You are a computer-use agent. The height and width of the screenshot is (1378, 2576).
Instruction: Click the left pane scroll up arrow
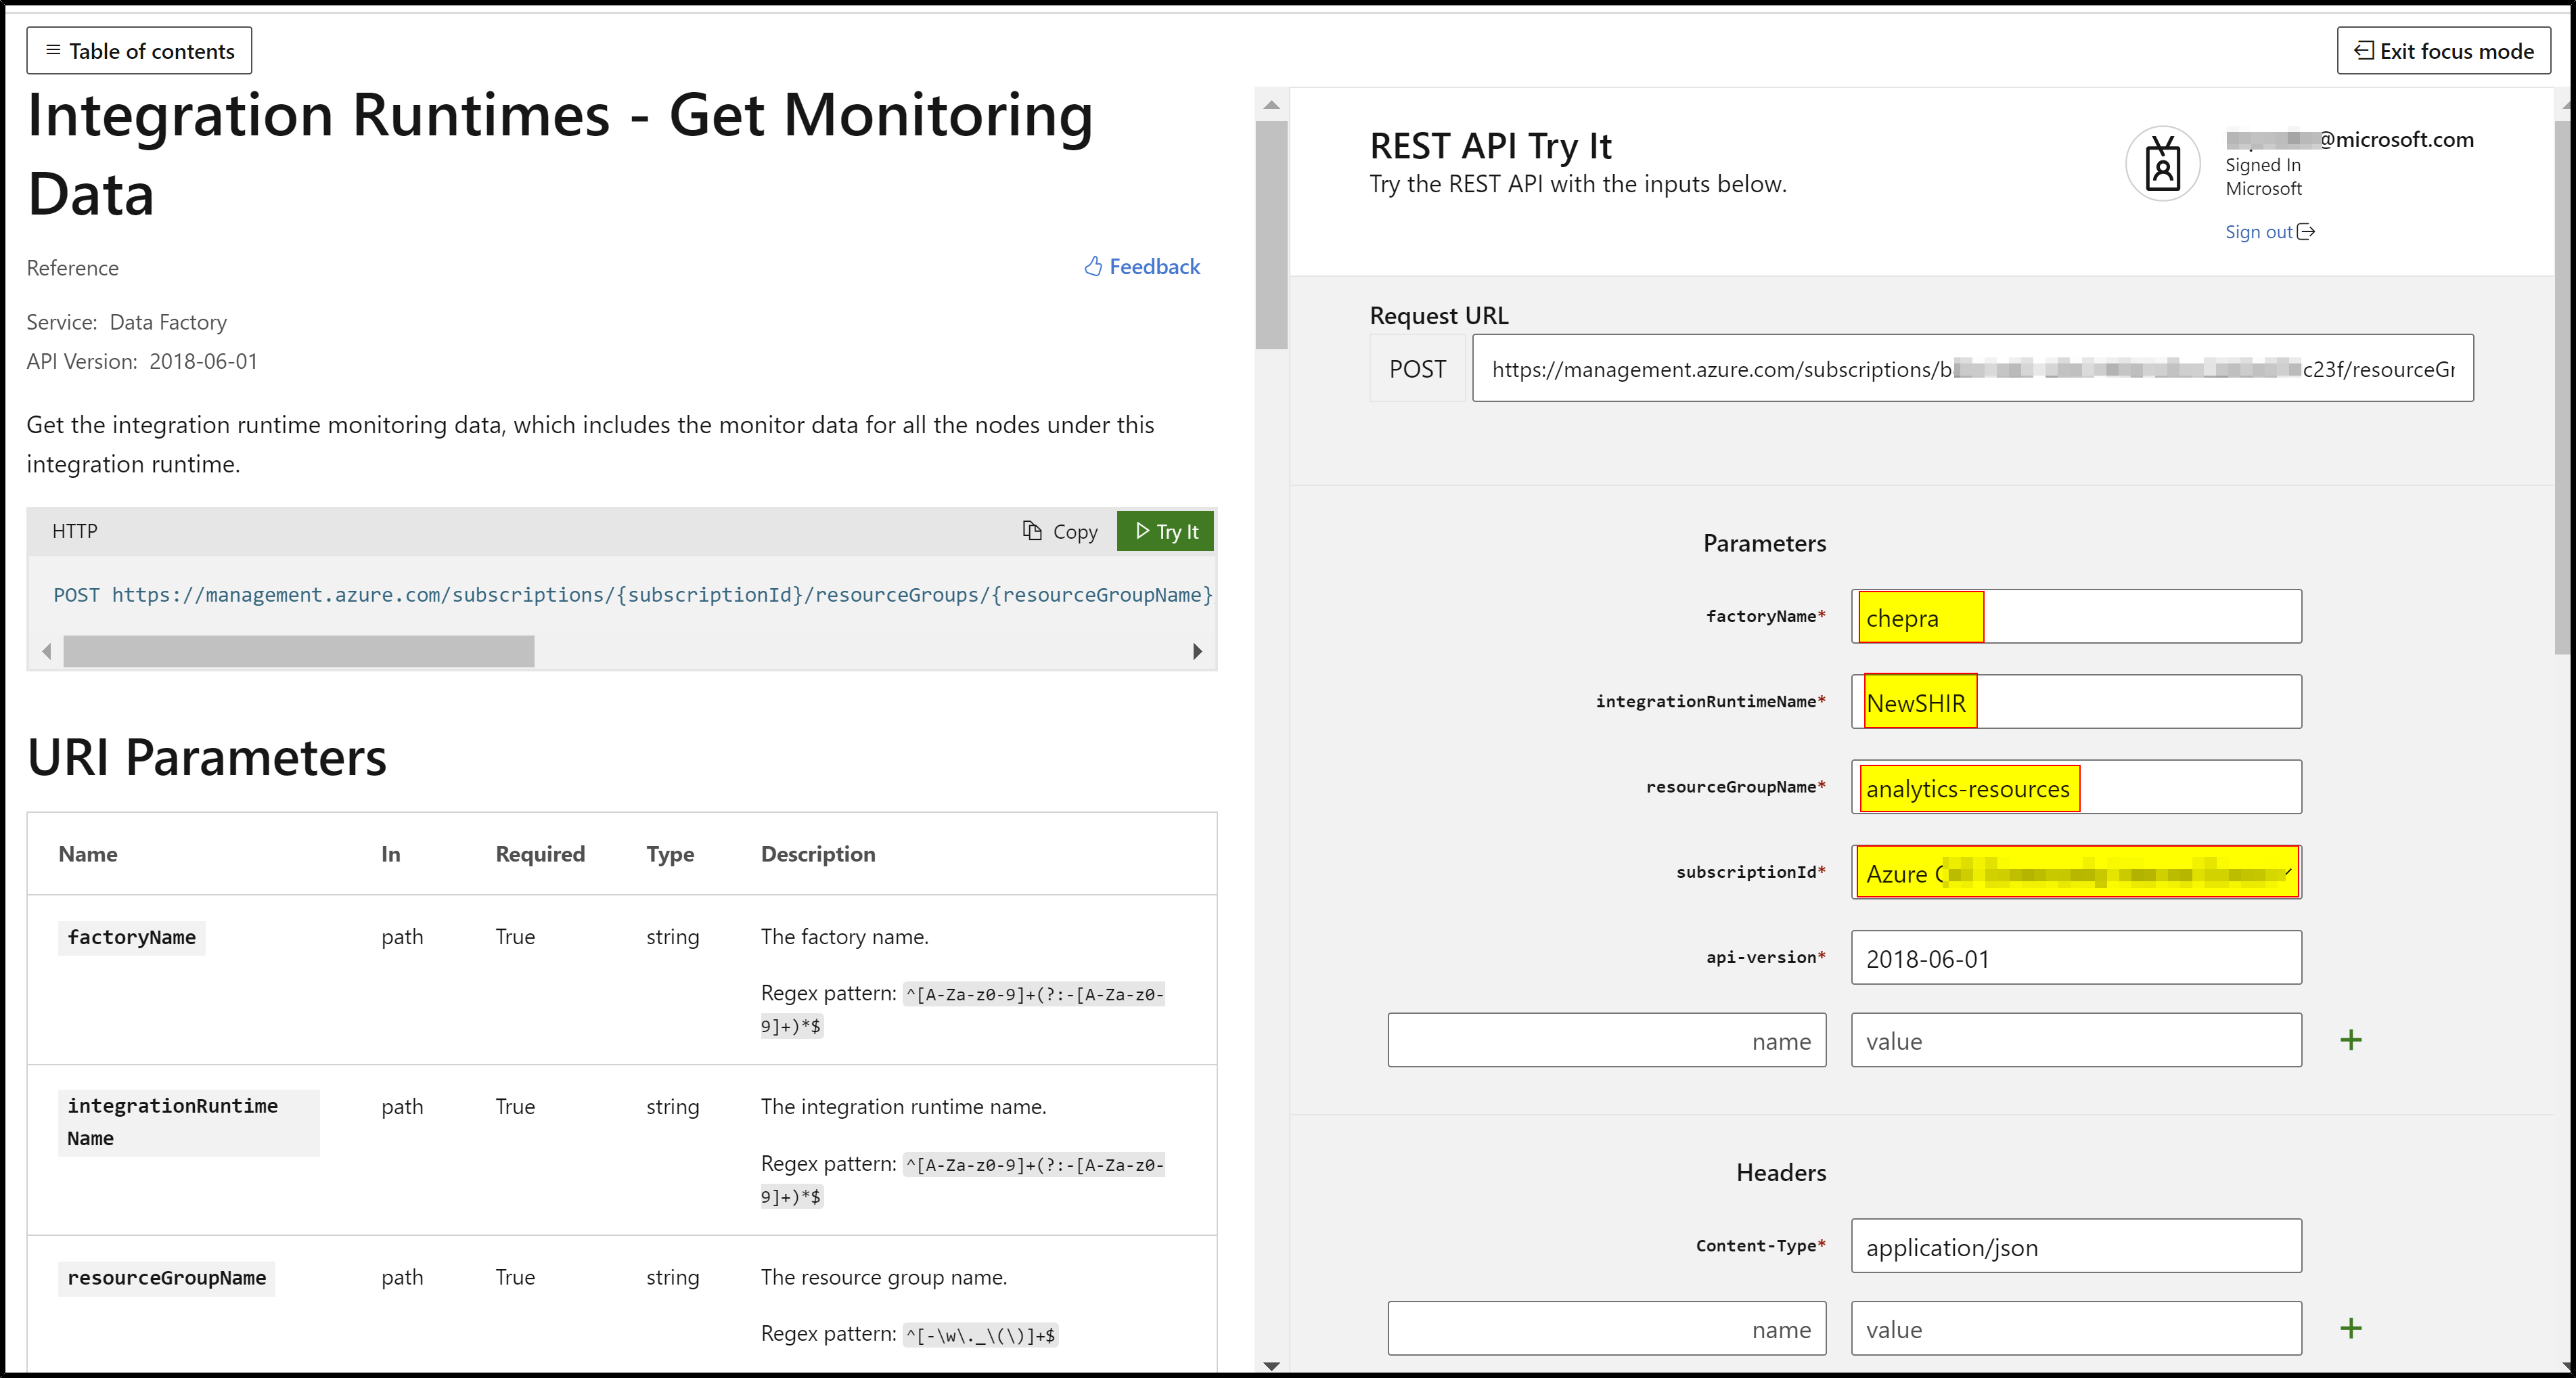point(1271,104)
